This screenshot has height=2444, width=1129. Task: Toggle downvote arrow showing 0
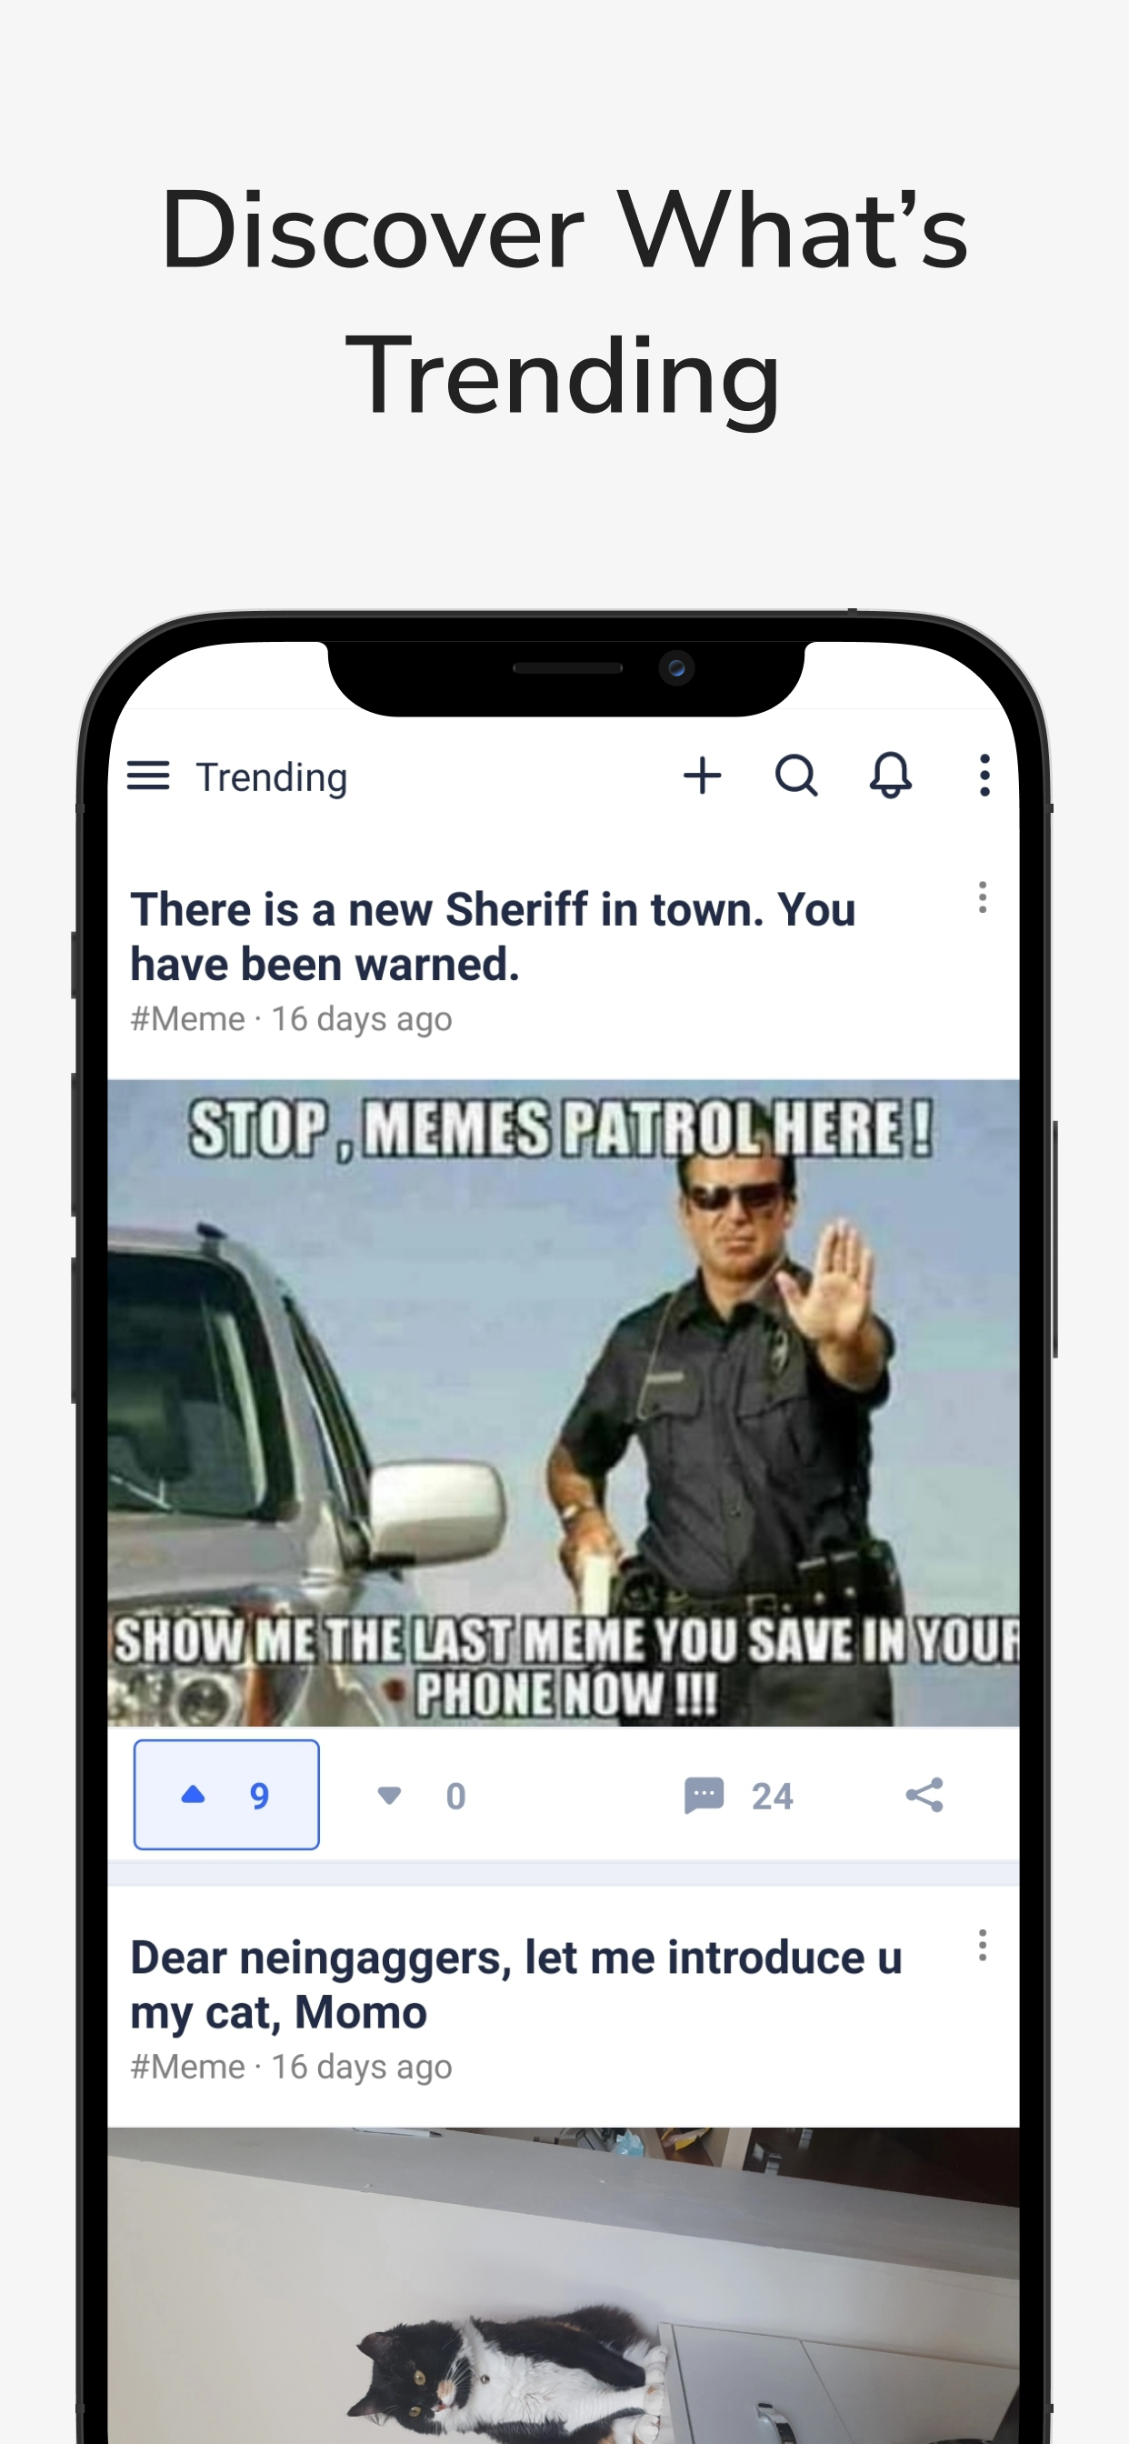[x=421, y=1796]
